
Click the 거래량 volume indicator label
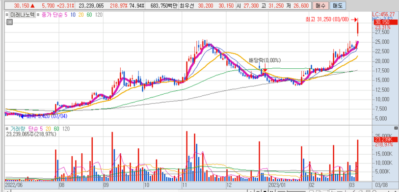tap(18, 129)
